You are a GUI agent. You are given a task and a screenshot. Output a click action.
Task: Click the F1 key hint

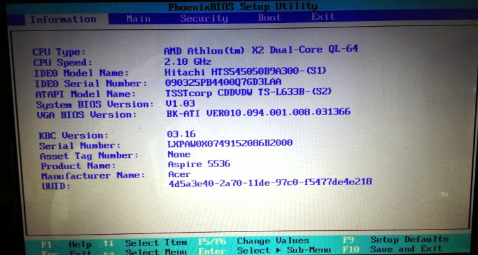[x=47, y=244]
